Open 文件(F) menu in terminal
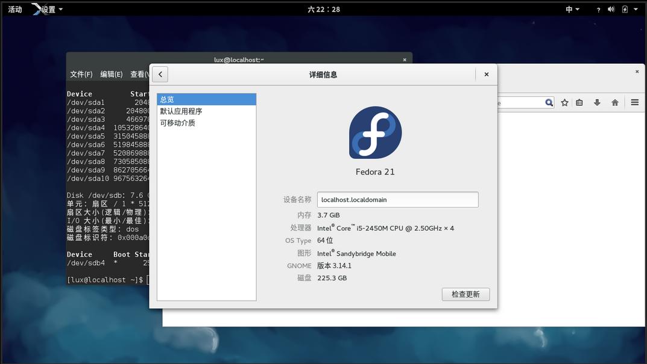 pos(81,74)
